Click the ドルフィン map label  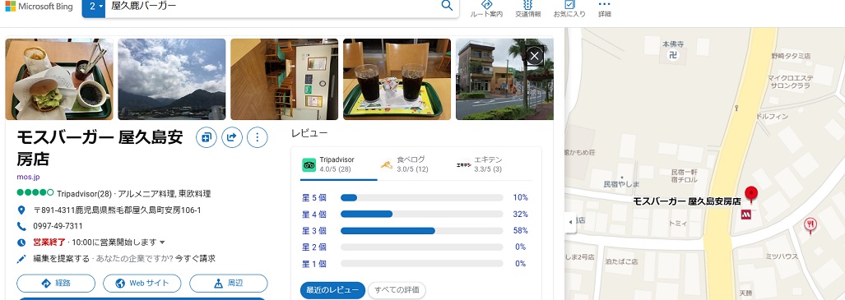[773, 117]
